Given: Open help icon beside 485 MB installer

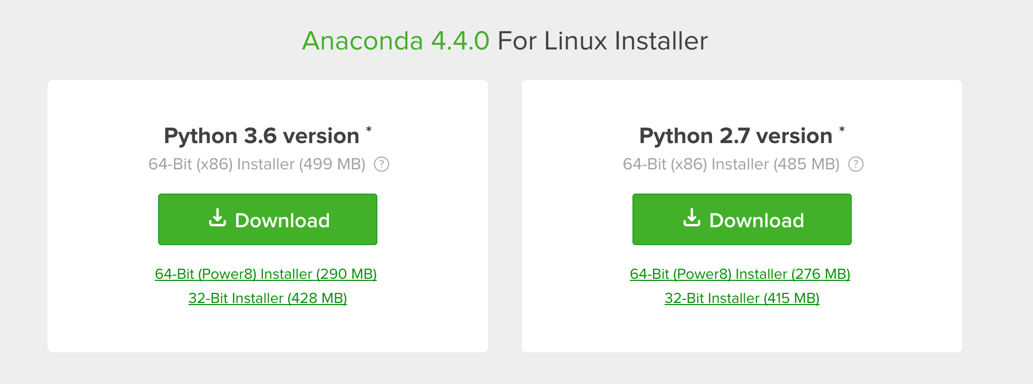Looking at the screenshot, I should (856, 165).
